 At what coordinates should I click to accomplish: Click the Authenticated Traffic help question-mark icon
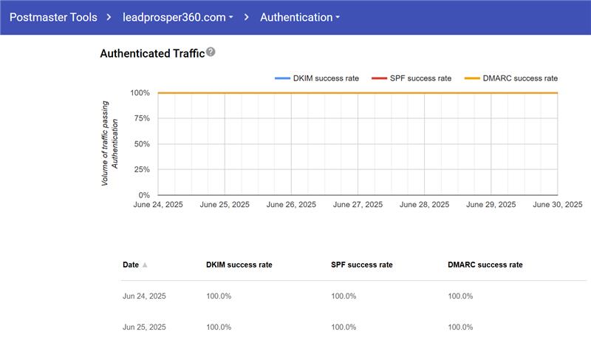211,52
